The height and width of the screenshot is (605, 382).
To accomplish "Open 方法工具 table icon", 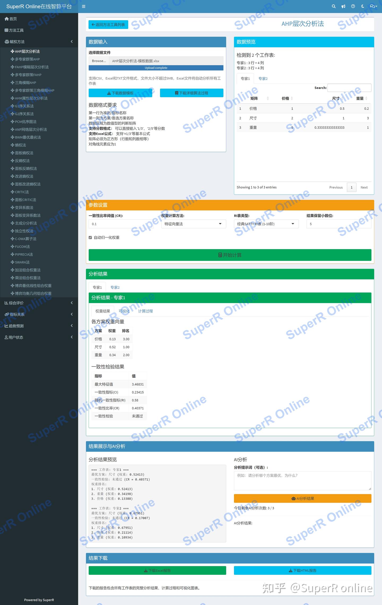I will [6, 30].
